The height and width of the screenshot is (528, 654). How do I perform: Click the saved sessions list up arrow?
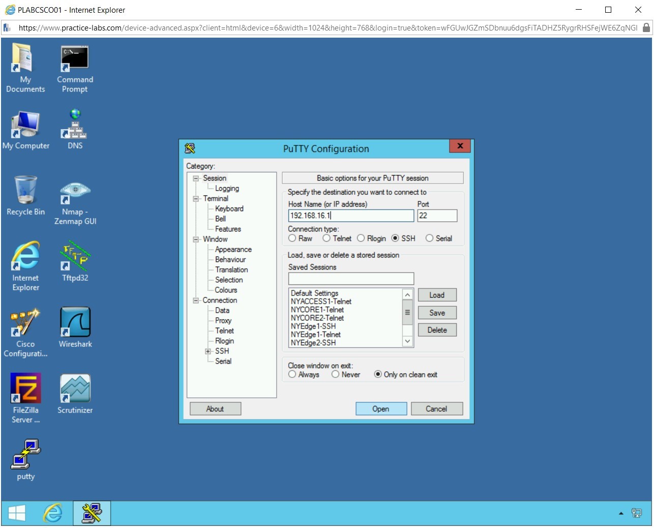(407, 295)
